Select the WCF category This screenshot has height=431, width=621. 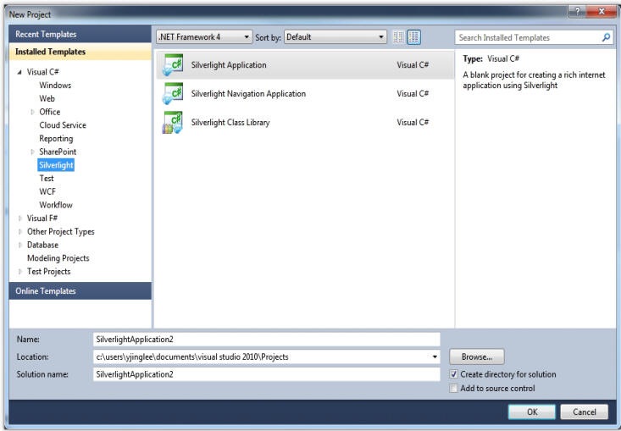click(x=47, y=191)
